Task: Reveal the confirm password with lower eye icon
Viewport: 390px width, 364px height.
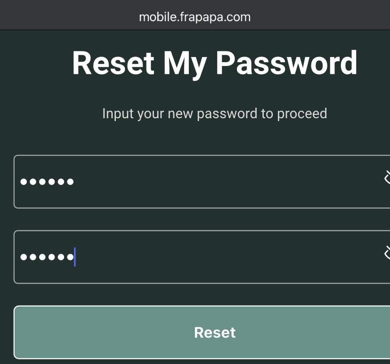Action: pos(387,253)
